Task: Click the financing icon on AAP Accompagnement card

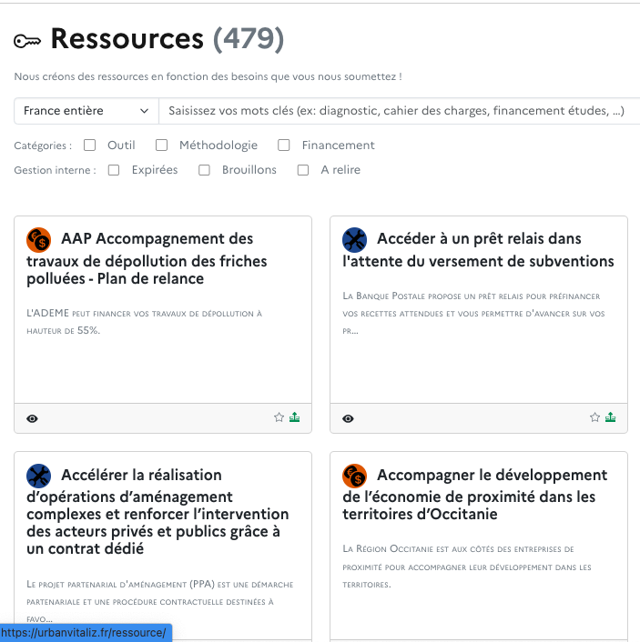Action: (38, 239)
